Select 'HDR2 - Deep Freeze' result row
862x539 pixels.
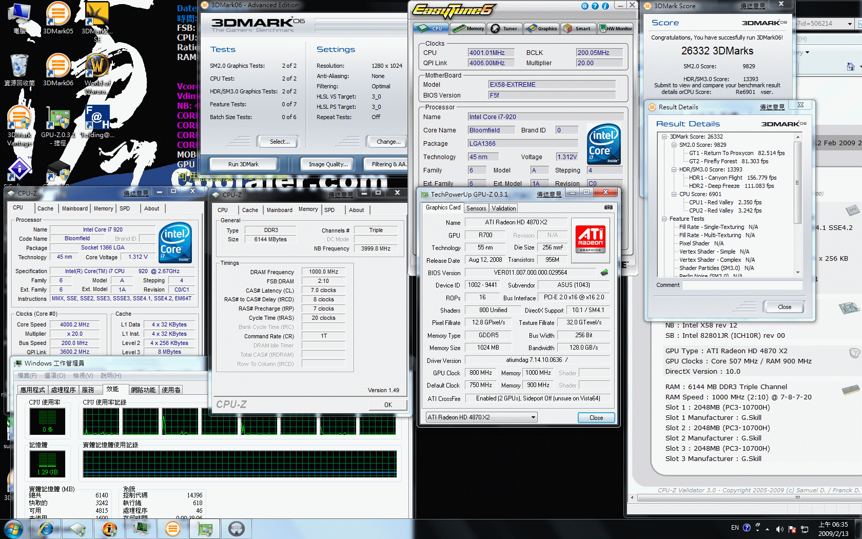coord(731,186)
